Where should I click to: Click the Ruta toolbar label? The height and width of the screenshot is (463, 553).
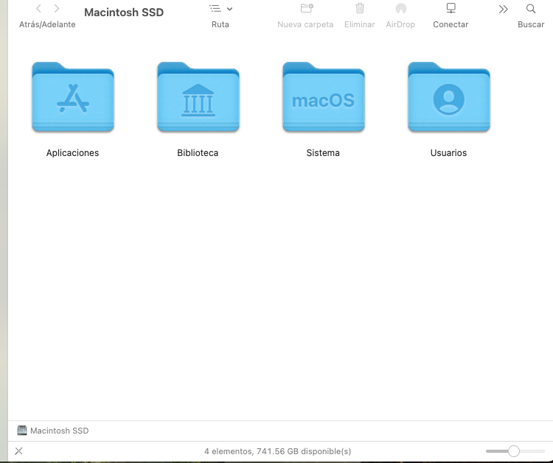tap(220, 24)
